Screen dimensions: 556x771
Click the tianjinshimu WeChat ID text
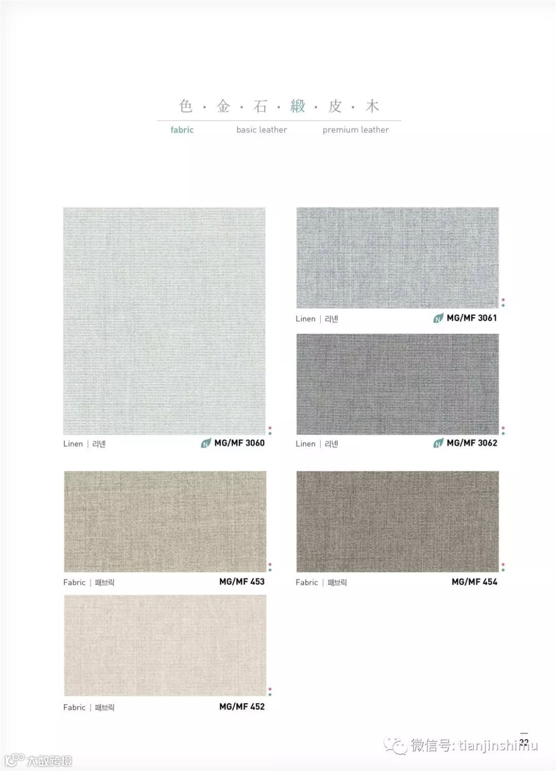click(498, 745)
